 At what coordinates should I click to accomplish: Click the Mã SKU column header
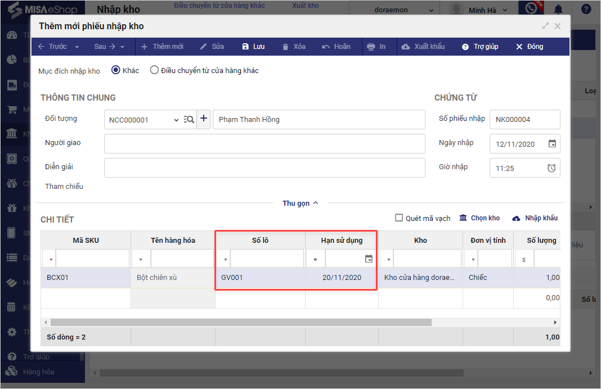tap(86, 241)
